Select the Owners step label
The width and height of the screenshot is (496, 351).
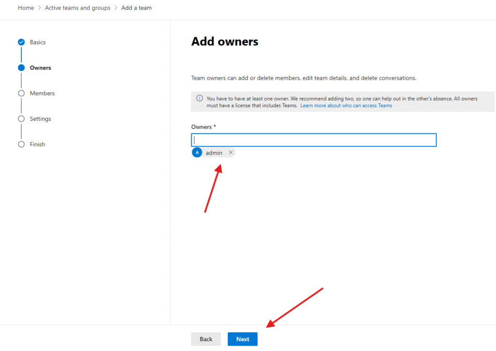coord(40,68)
